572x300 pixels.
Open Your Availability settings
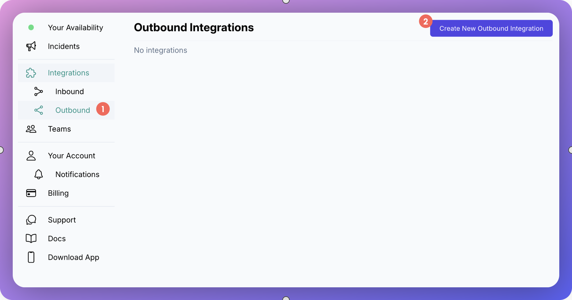75,28
